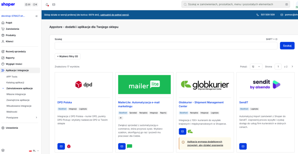The image size is (298, 154).
Task: Click the devshop-078427 shop name
Action: (x=13, y=16)
